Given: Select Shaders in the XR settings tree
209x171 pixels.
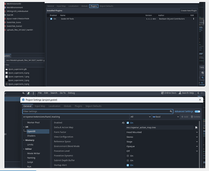Looking at the screenshot, I should point(31,135).
